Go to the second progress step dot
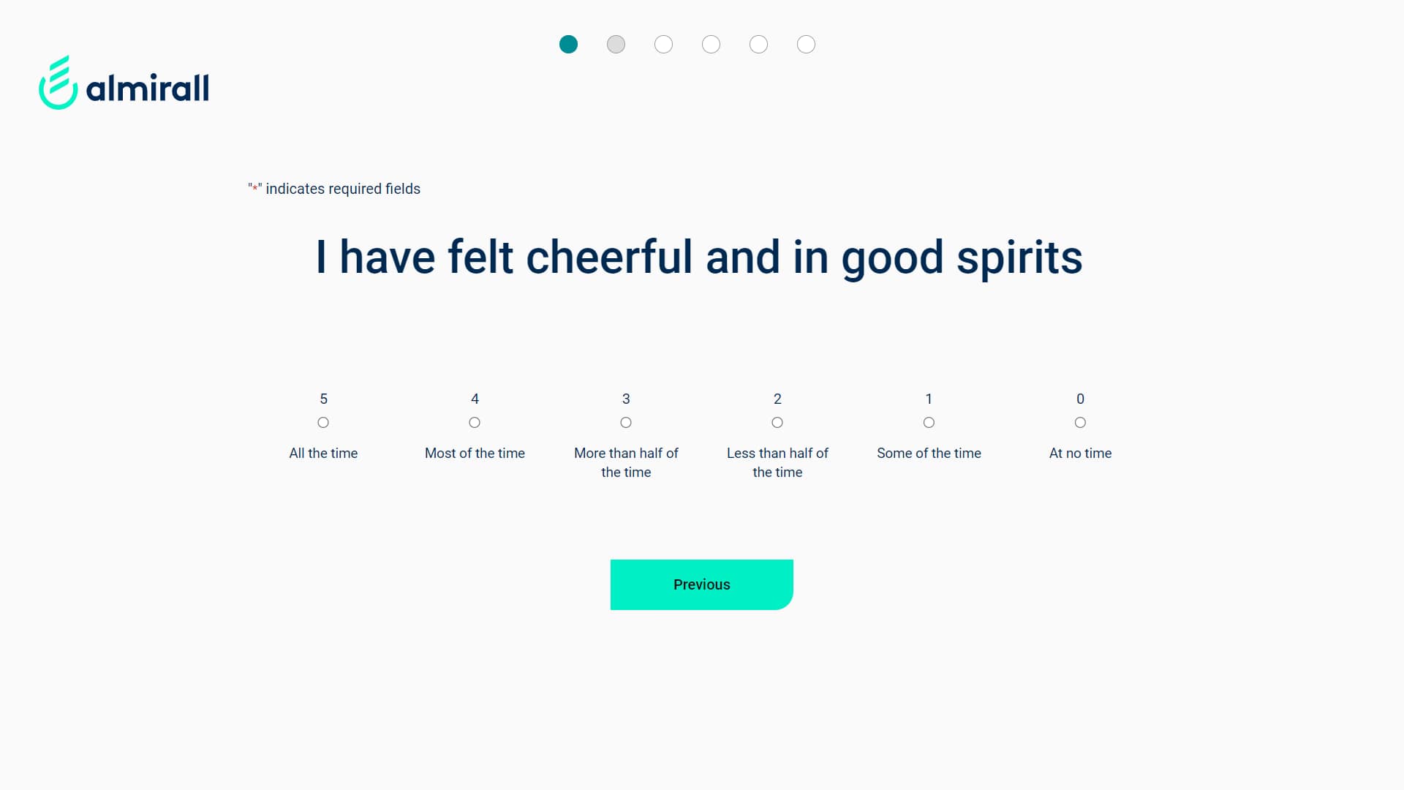 tap(616, 45)
